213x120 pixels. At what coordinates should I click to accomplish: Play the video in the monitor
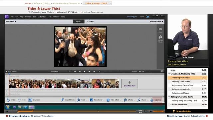click(x=84, y=71)
